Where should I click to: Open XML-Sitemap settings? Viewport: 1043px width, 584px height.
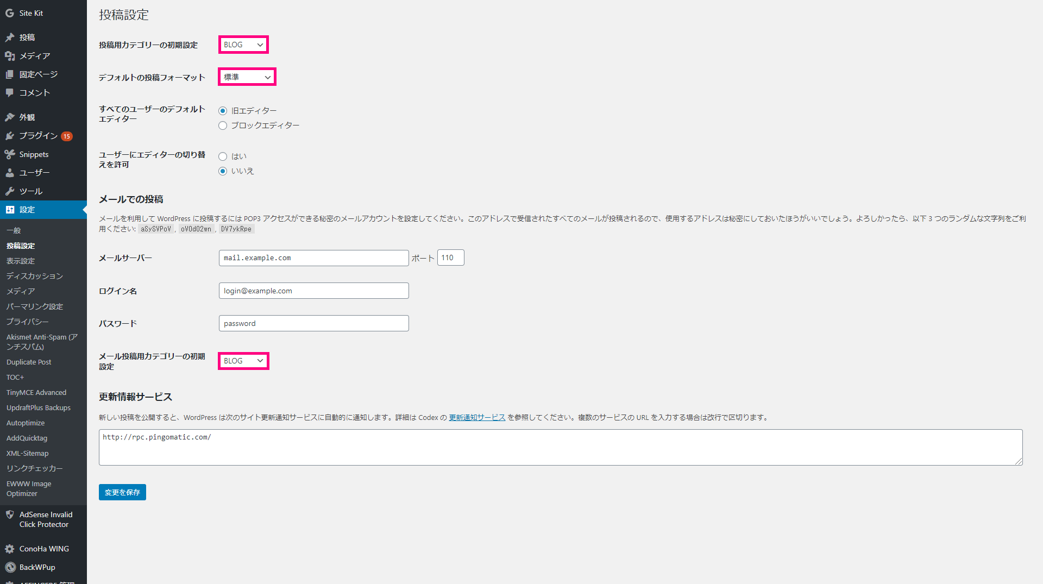(x=28, y=453)
